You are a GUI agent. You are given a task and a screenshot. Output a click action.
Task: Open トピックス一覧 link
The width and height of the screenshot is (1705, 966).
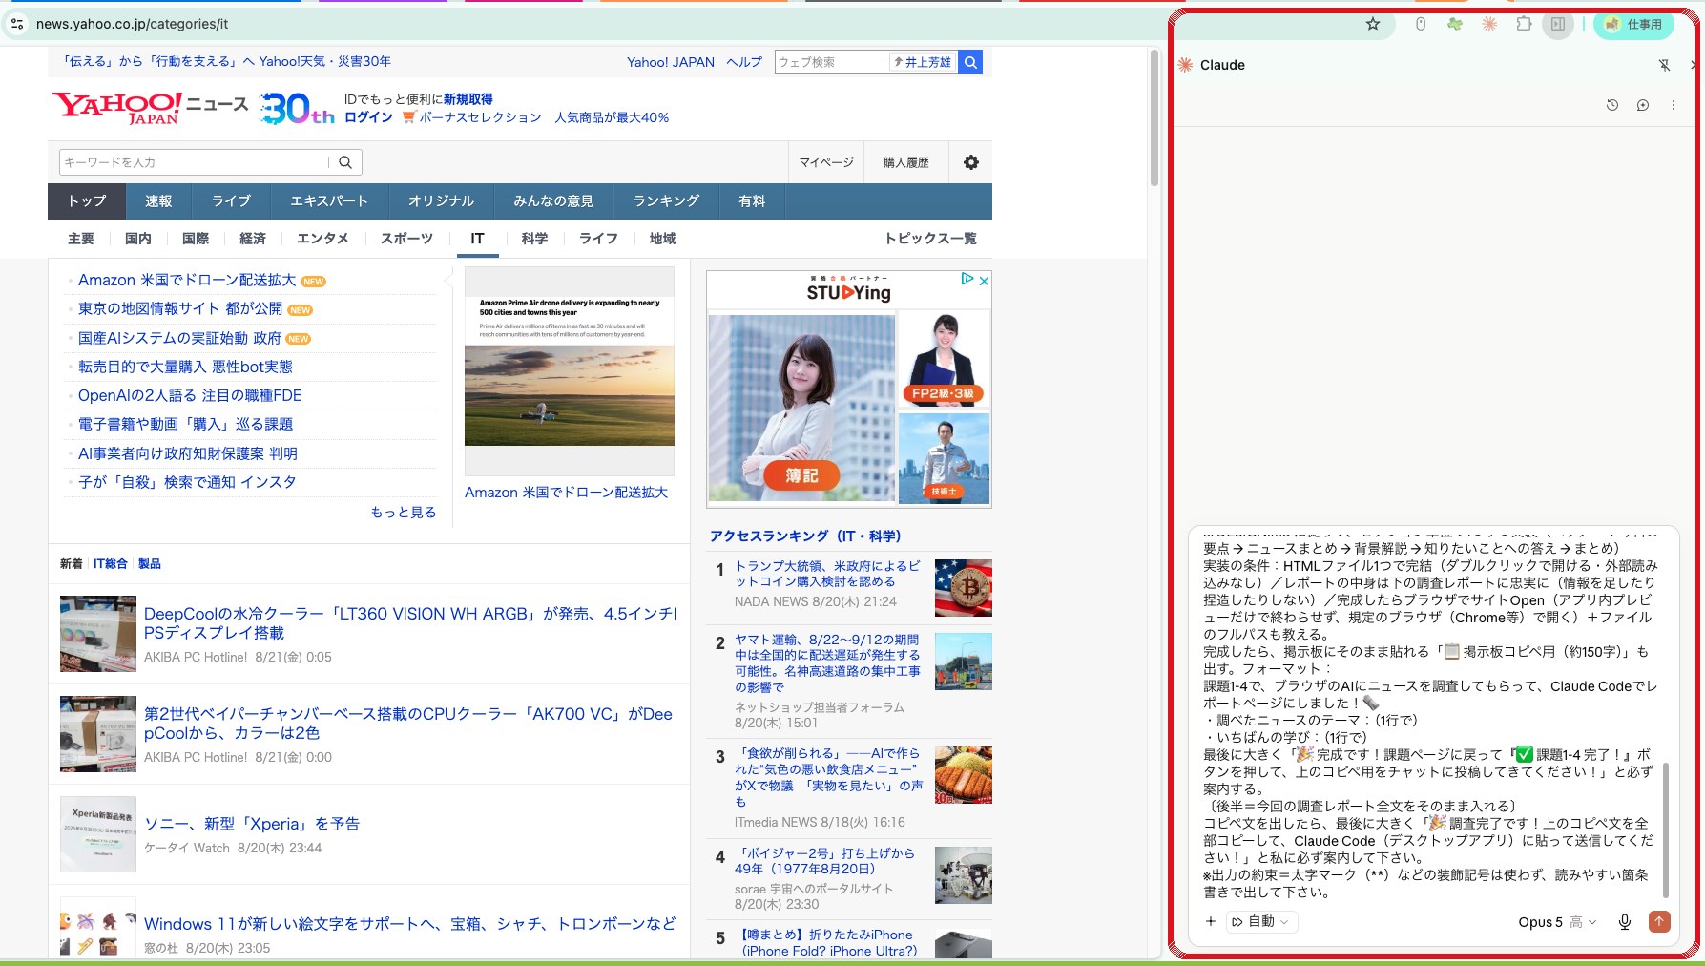click(x=930, y=239)
